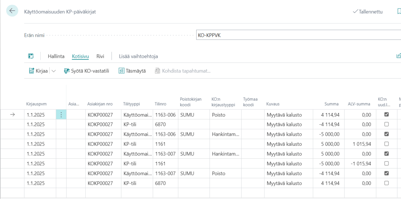Sort by the Summa column header
Screen dimensions: 401x199
click(331, 104)
